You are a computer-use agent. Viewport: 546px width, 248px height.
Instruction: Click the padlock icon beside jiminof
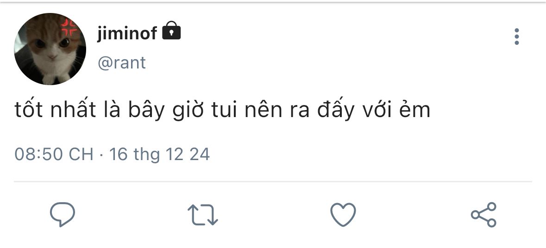click(x=171, y=30)
